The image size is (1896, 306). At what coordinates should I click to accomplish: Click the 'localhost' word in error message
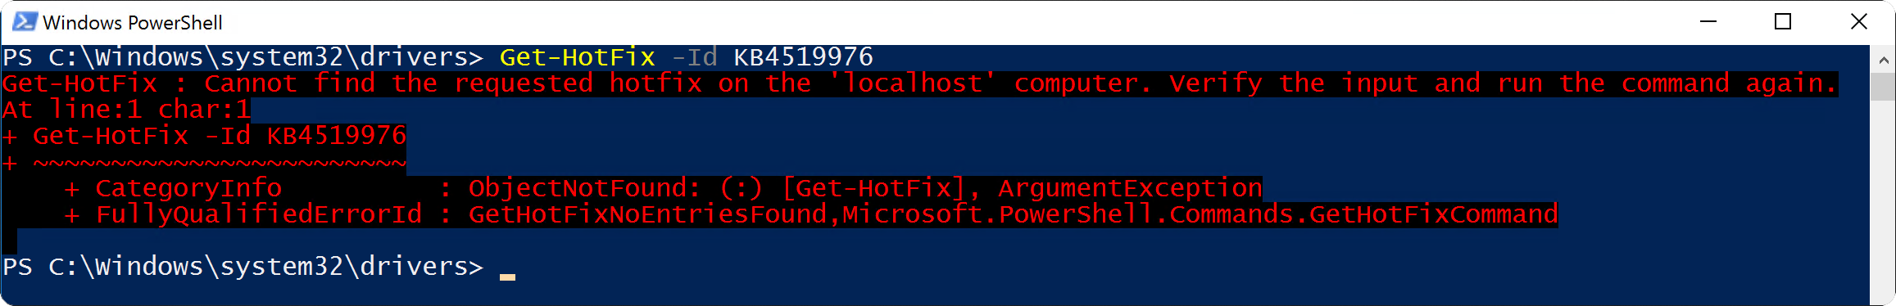pyautogui.click(x=912, y=83)
